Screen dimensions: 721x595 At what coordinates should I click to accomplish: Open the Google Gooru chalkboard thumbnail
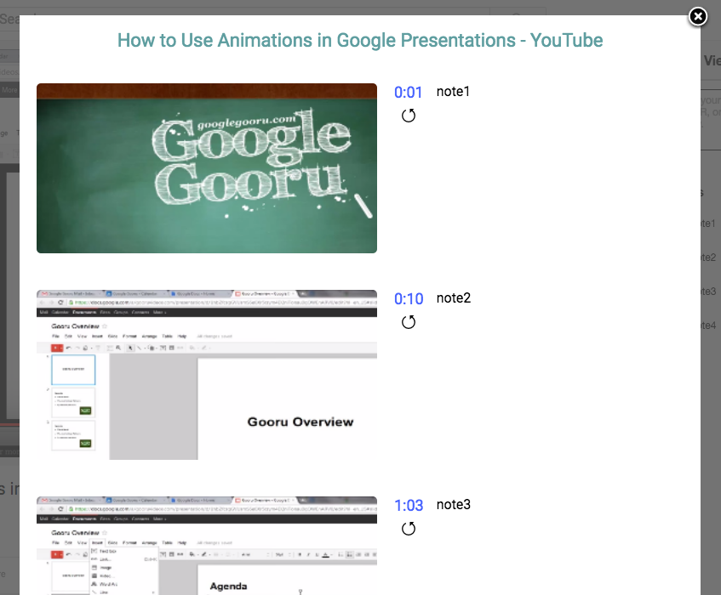pyautogui.click(x=207, y=168)
